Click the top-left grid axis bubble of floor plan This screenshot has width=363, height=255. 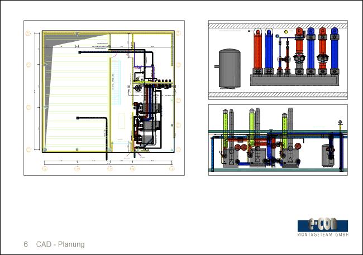(28, 33)
